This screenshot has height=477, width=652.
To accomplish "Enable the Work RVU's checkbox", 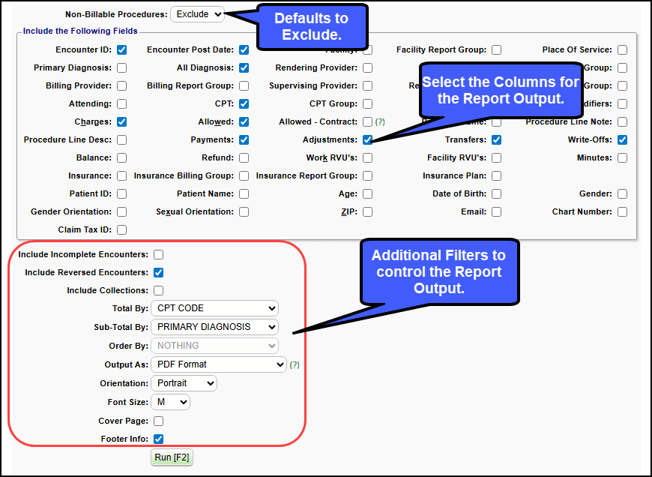I will coord(367,158).
